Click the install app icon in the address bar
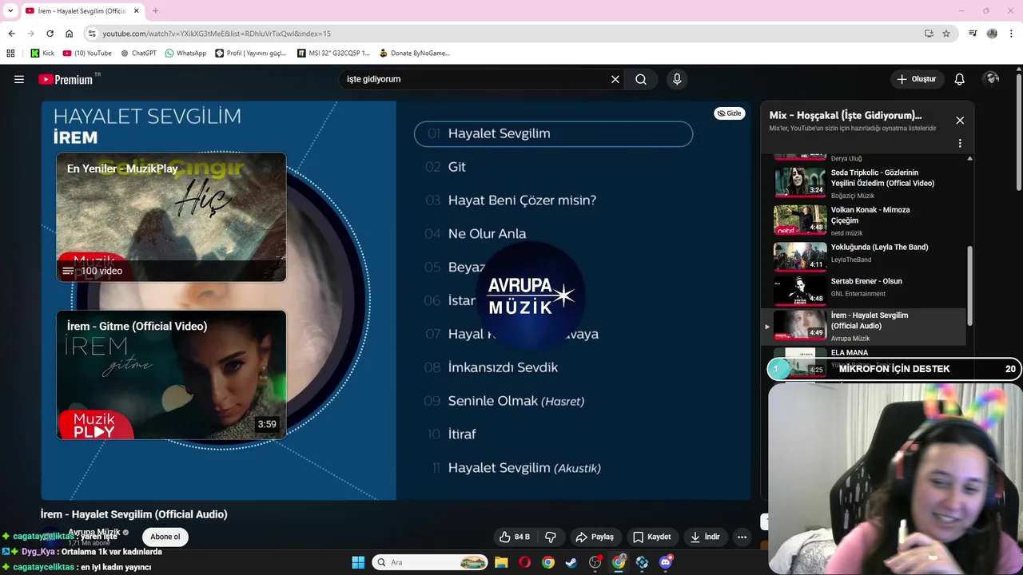Viewport: 1023px width, 575px height. 929,34
